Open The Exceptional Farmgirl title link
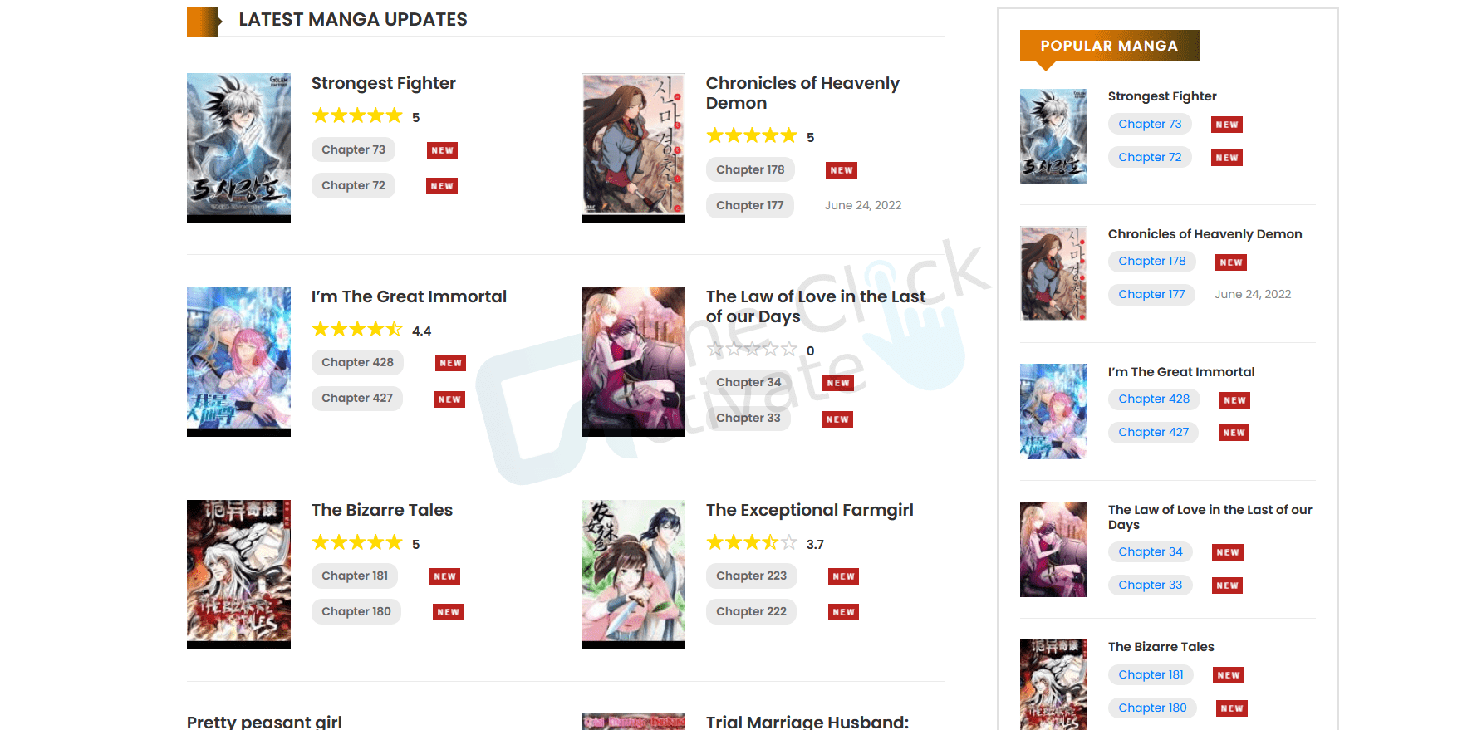The image size is (1482, 730). pyautogui.click(x=810, y=510)
